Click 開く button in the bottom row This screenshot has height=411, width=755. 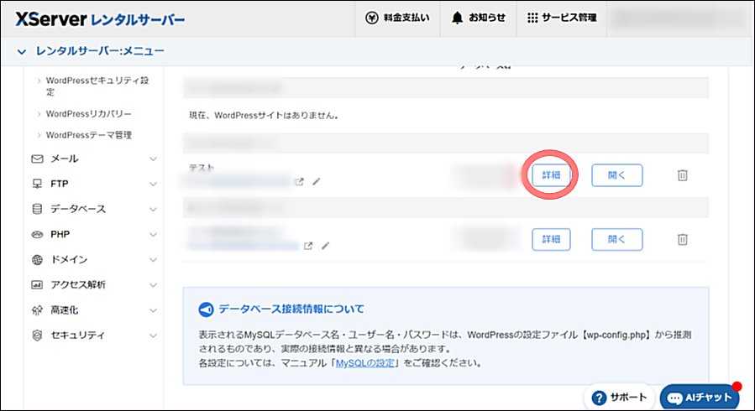pyautogui.click(x=616, y=239)
